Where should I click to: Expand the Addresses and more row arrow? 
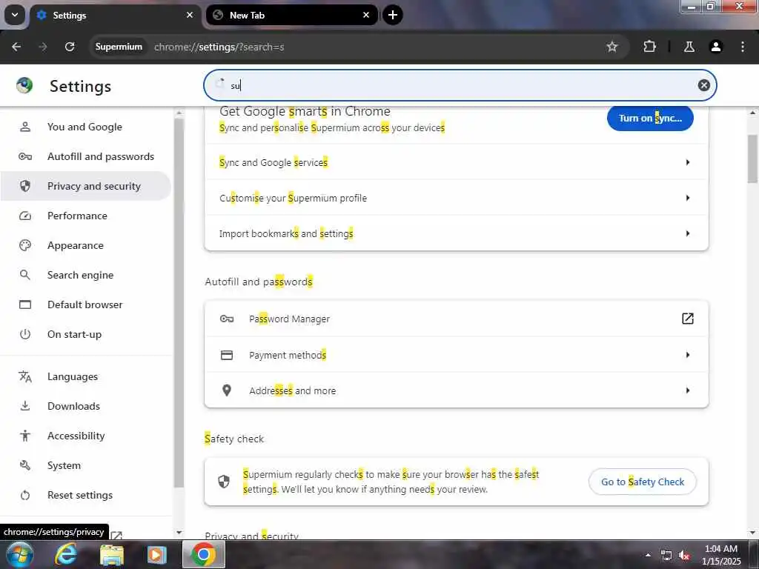pos(687,390)
